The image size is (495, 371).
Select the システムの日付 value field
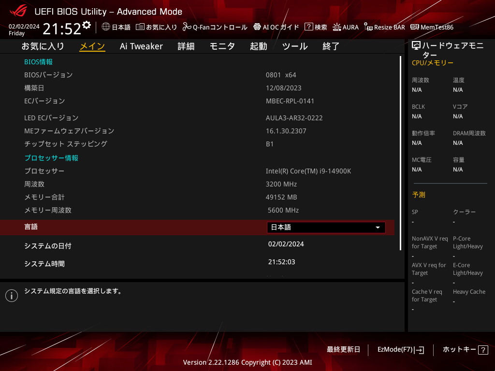pos(286,244)
